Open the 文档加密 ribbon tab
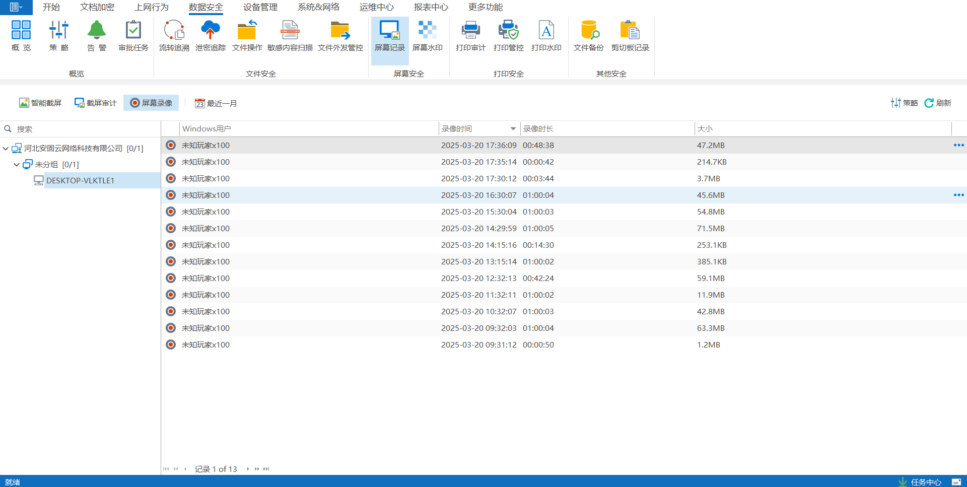This screenshot has height=487, width=967. 97,7
